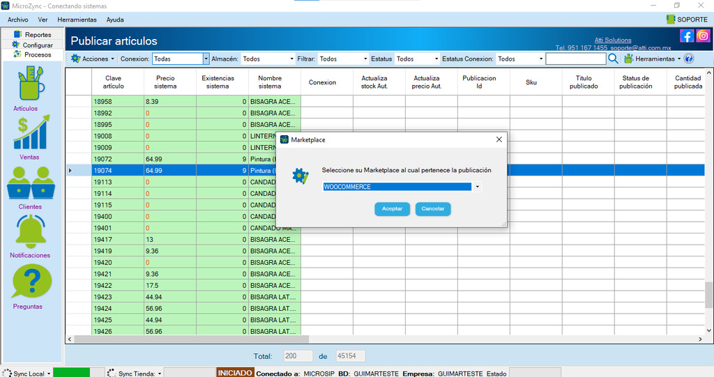The width and height of the screenshot is (714, 377).
Task: Open the Sync Tienda dropdown arrow
Action: [160, 374]
